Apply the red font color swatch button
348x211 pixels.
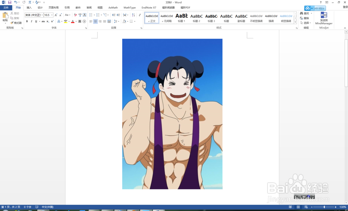[x=72, y=21]
